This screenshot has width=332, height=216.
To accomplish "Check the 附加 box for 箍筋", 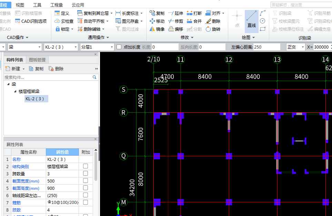I will (85, 202).
